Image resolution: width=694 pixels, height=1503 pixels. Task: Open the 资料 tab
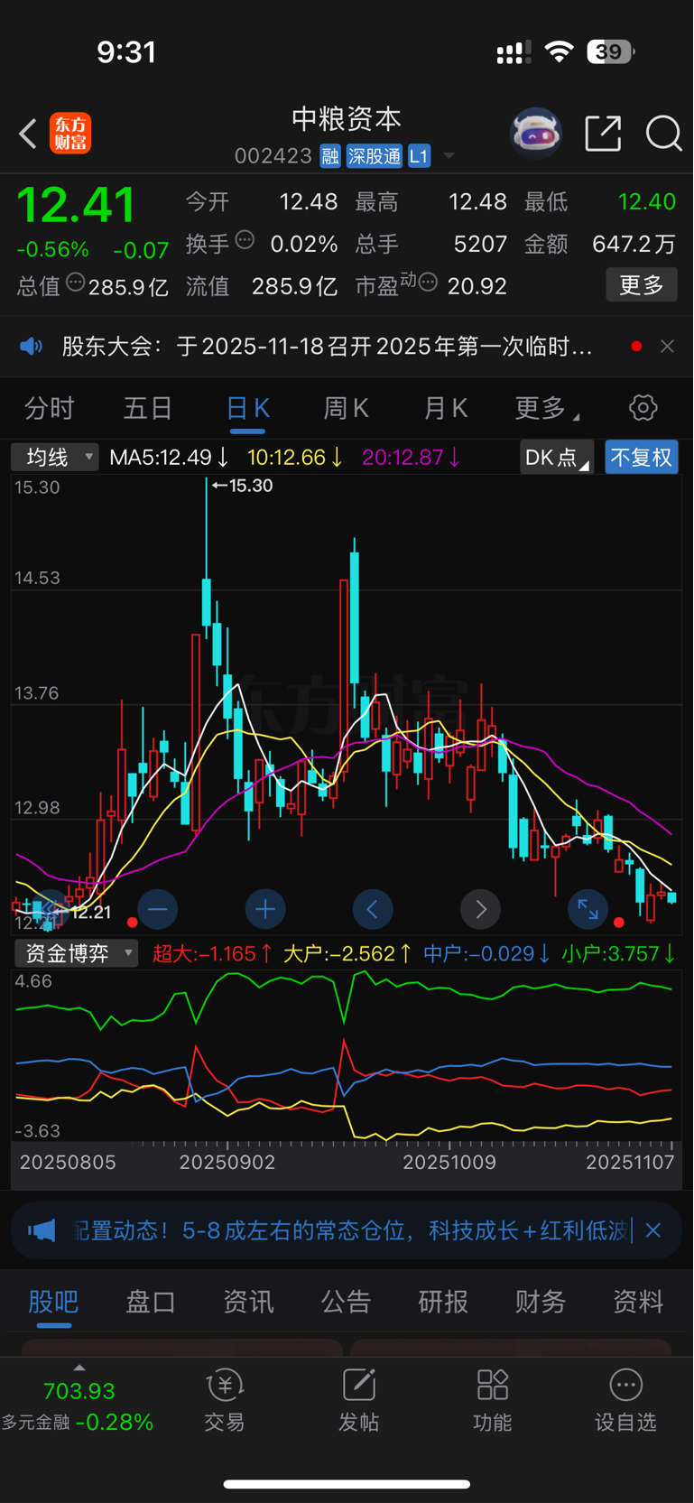click(x=638, y=1302)
